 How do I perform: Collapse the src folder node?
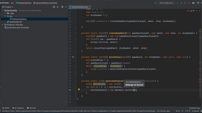pyautogui.click(x=5, y=16)
